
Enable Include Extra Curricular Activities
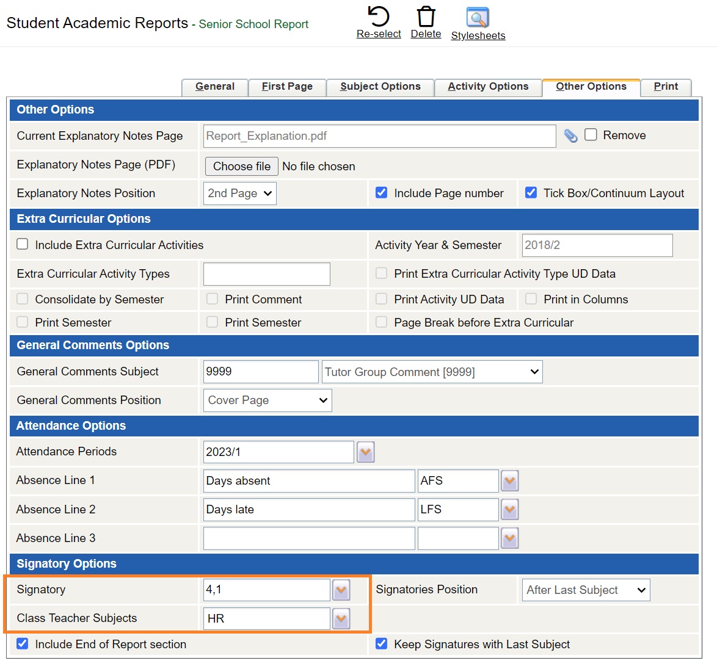tap(23, 244)
